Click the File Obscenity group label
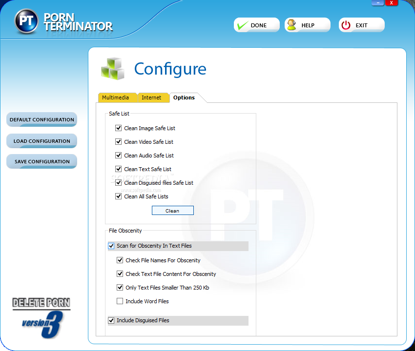 coord(125,231)
